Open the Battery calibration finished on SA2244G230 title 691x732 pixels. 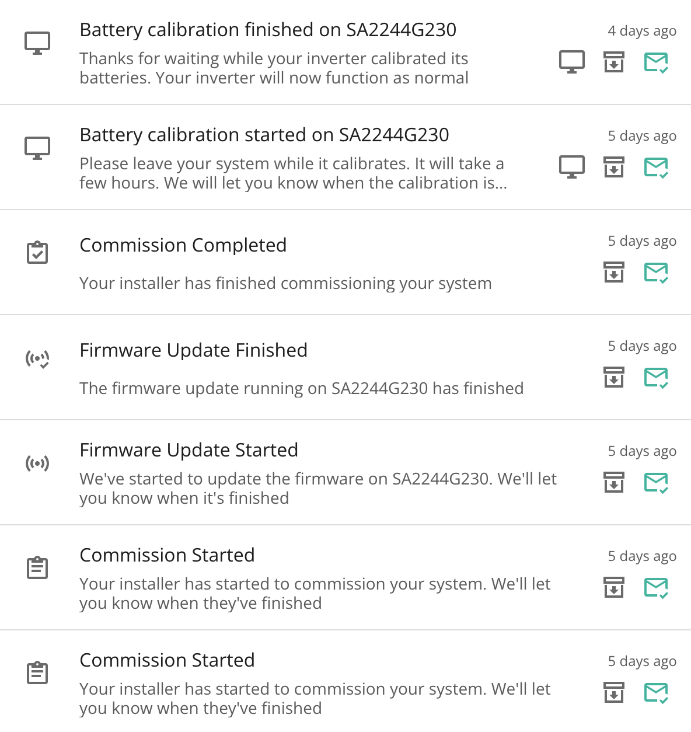point(268,30)
